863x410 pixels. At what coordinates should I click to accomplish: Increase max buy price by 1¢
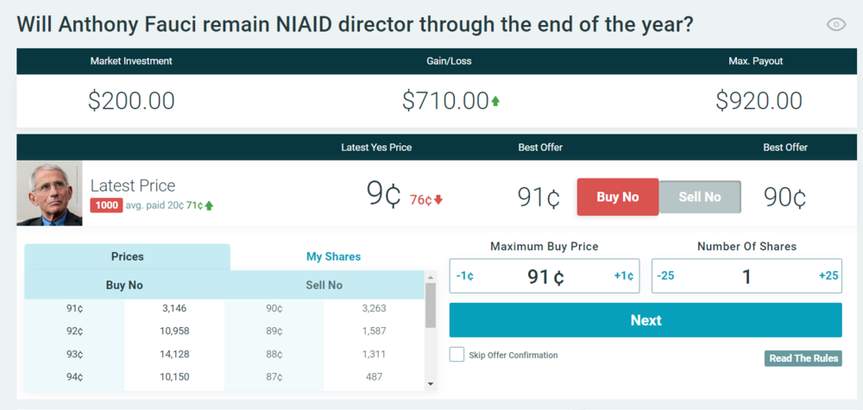point(623,276)
